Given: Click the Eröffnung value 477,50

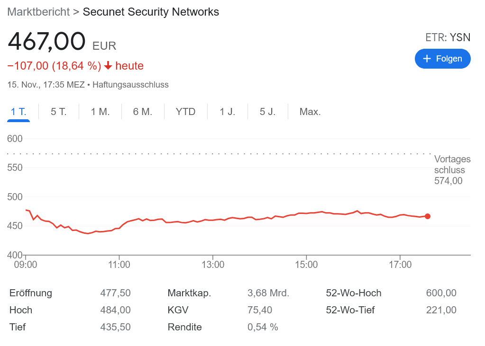Looking at the screenshot, I should 116,293.
